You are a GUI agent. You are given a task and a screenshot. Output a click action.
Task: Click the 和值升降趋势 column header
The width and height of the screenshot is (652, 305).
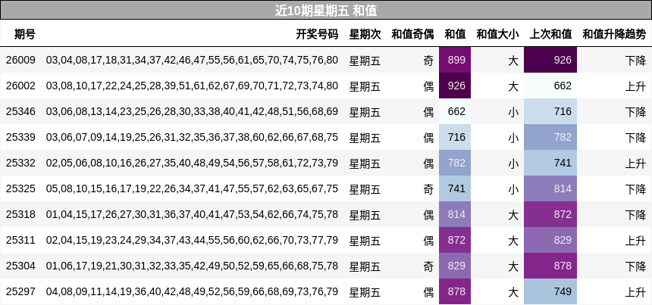(x=614, y=34)
